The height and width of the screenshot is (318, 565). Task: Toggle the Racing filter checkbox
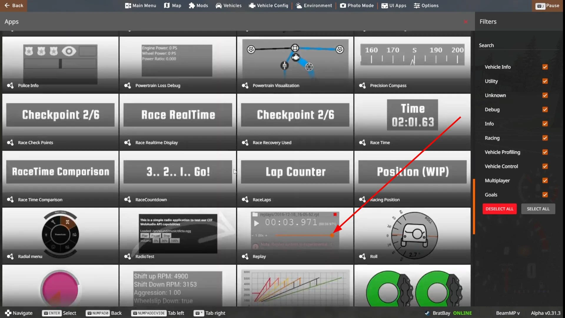tap(545, 138)
